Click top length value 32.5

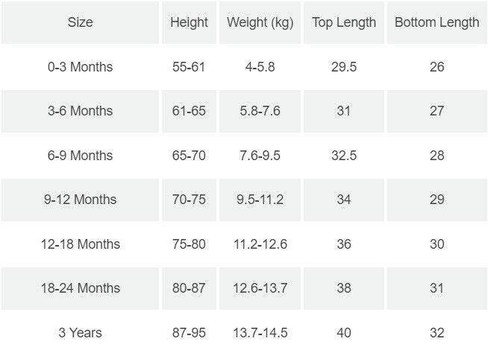[344, 156]
